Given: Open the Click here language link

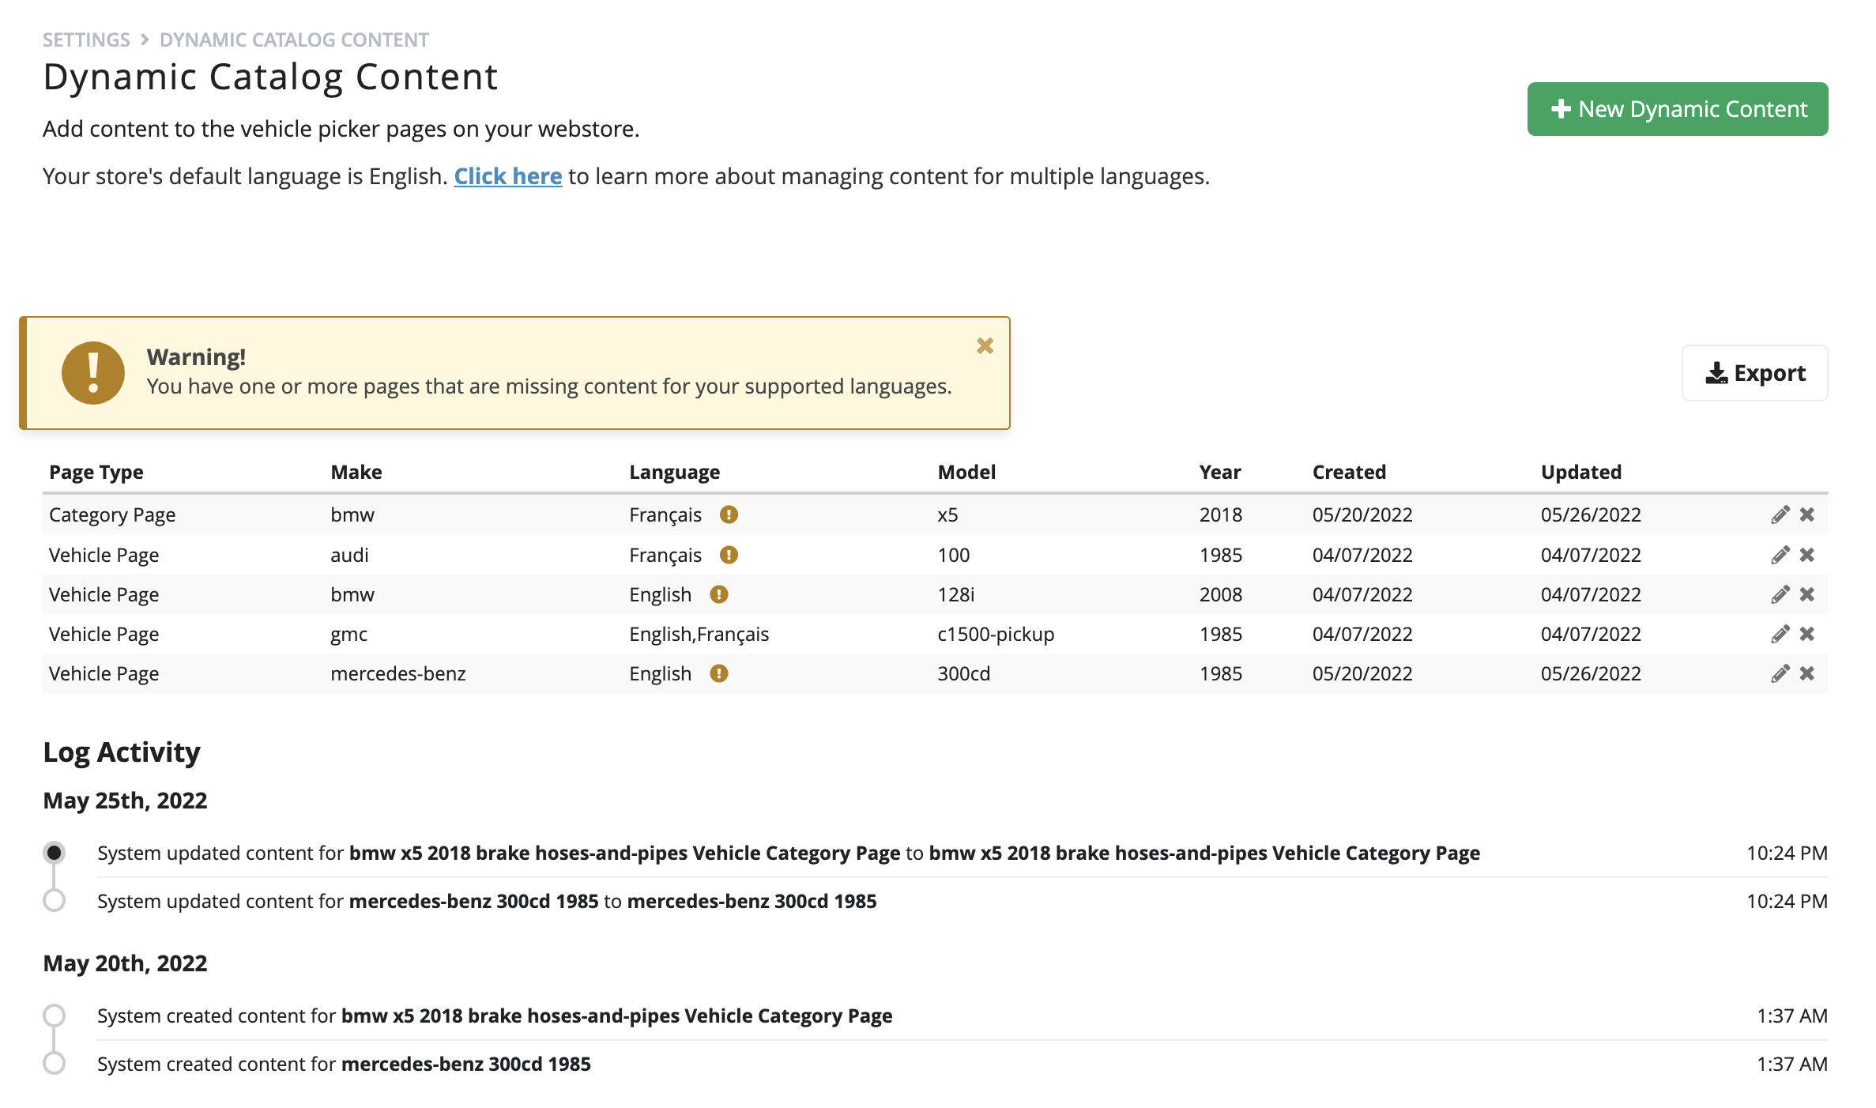Looking at the screenshot, I should click(x=508, y=176).
